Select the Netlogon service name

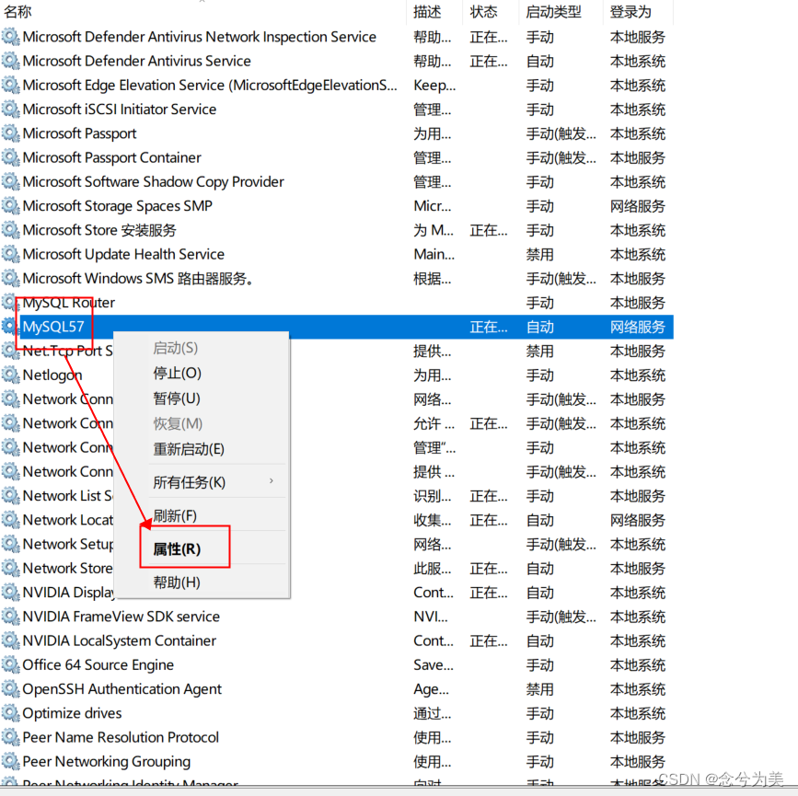coord(52,375)
